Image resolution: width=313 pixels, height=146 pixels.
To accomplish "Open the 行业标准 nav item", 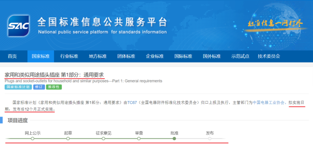I will pos(69,56).
